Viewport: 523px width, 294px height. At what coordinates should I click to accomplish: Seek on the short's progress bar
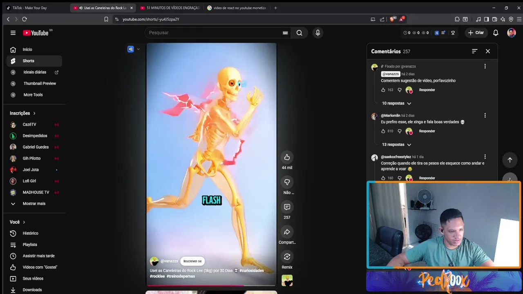[x=212, y=285]
